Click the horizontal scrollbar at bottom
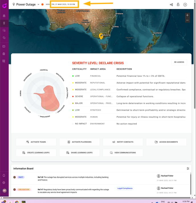This screenshot has width=196, height=203. pos(97,198)
